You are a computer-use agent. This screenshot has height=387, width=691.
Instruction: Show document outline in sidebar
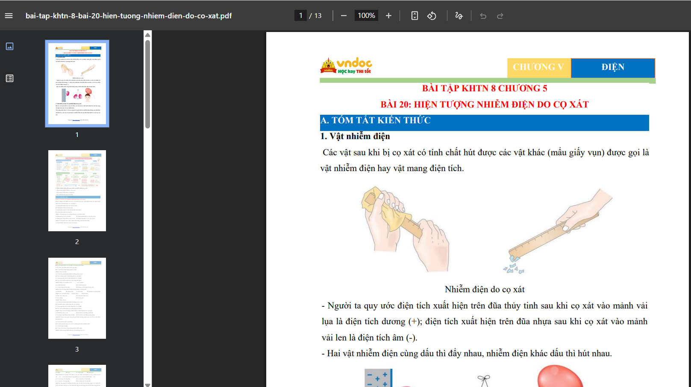9,78
